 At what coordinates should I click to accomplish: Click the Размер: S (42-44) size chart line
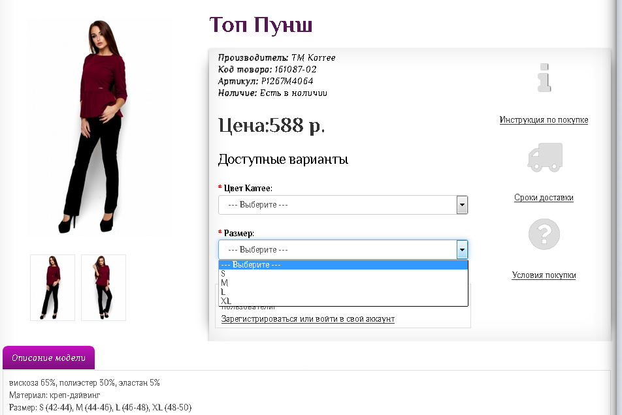(100, 407)
